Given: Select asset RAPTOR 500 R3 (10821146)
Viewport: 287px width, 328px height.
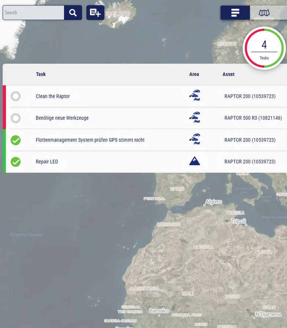Looking at the screenshot, I should pyautogui.click(x=253, y=118).
